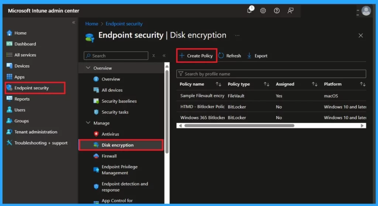Click the Dashboard icon in sidebar

(9, 44)
